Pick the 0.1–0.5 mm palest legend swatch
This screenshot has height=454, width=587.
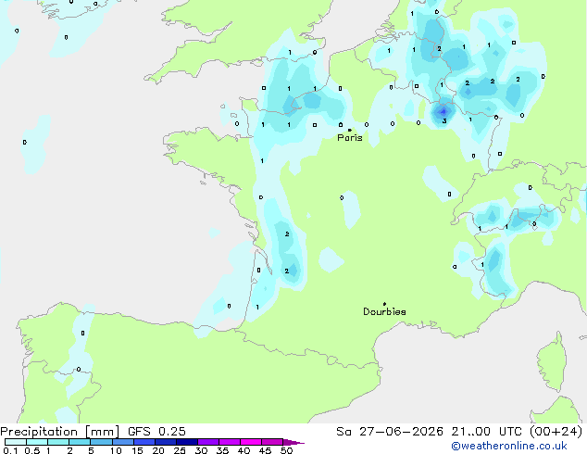click(16, 442)
